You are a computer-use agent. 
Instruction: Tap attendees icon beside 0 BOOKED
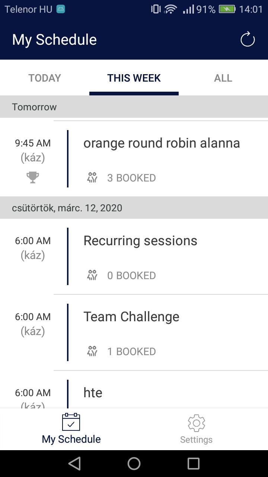point(92,275)
